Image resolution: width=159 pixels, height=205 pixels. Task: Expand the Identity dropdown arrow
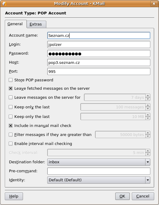click(x=148, y=180)
